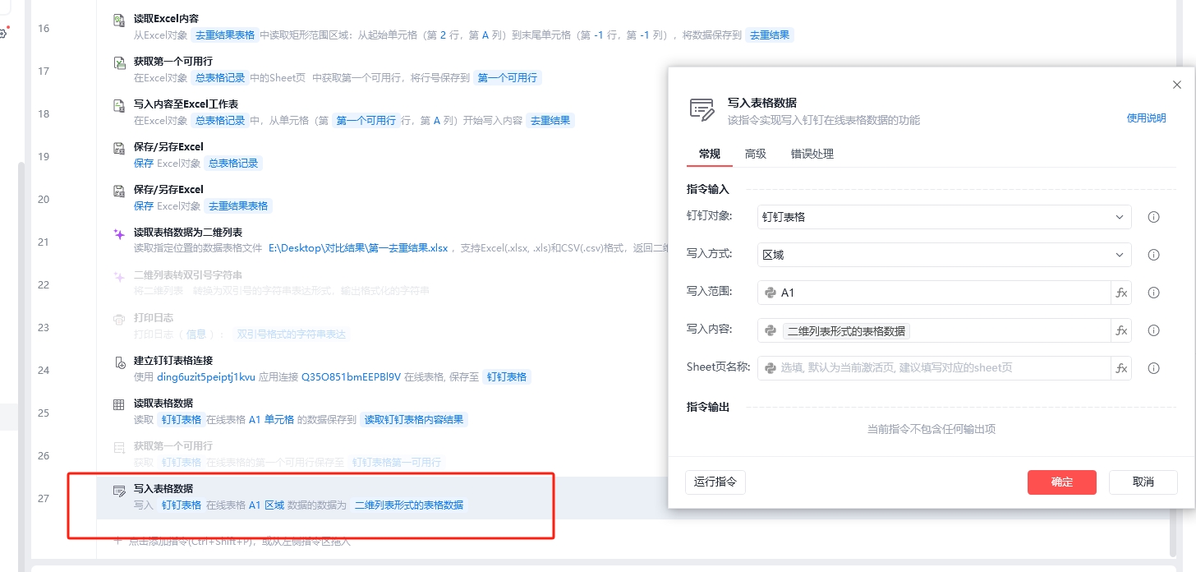Viewport: 1196px width, 572px height.
Task: Click the 二维列表形式的表格数据 link in row 27
Action: click(409, 505)
